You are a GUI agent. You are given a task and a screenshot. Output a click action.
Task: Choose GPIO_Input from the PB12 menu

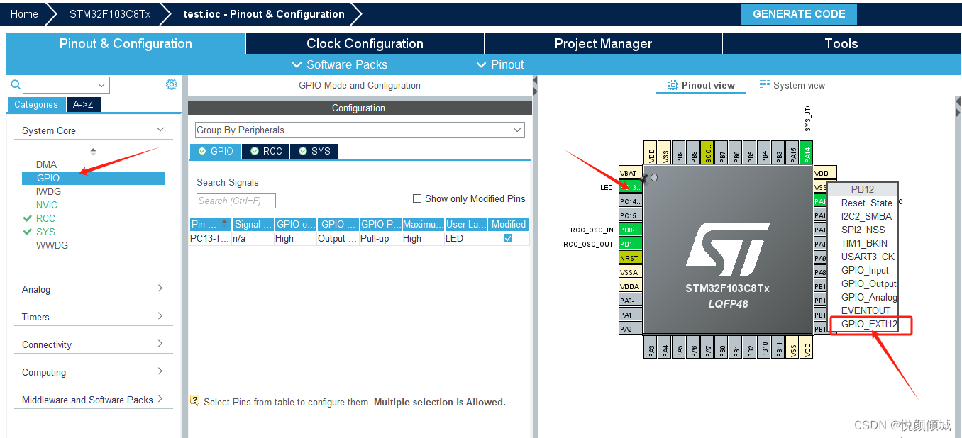coord(865,270)
